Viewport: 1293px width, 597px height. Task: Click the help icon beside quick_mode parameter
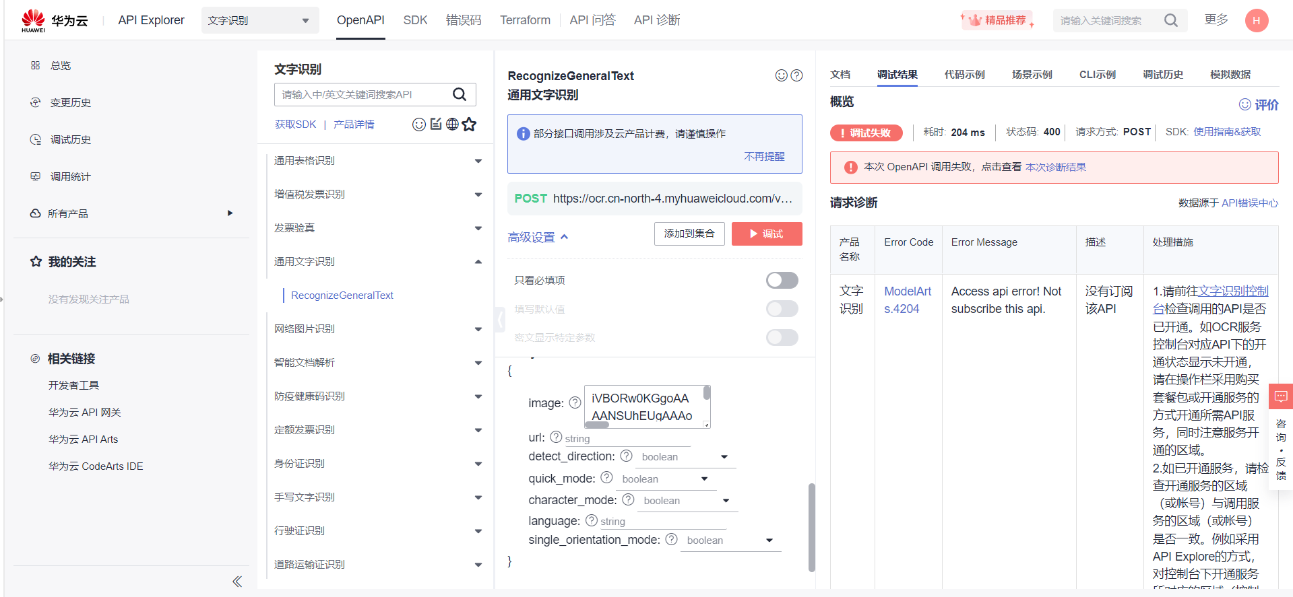[x=606, y=477]
